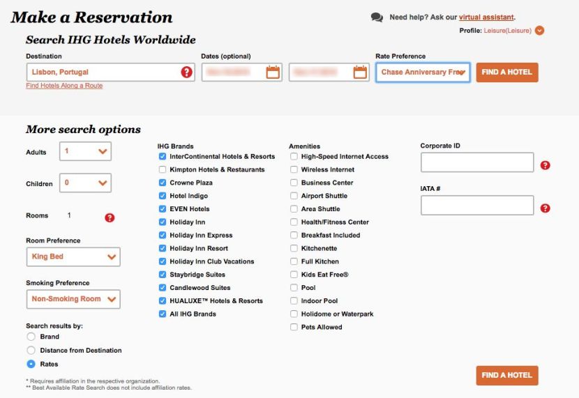The image size is (579, 398).
Task: Click the top Find a Hotel button
Action: [507, 72]
